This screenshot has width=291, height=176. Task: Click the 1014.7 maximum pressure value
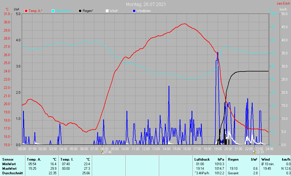219,169
